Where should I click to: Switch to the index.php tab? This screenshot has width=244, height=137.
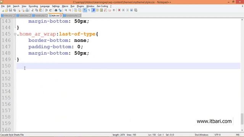tap(8, 16)
